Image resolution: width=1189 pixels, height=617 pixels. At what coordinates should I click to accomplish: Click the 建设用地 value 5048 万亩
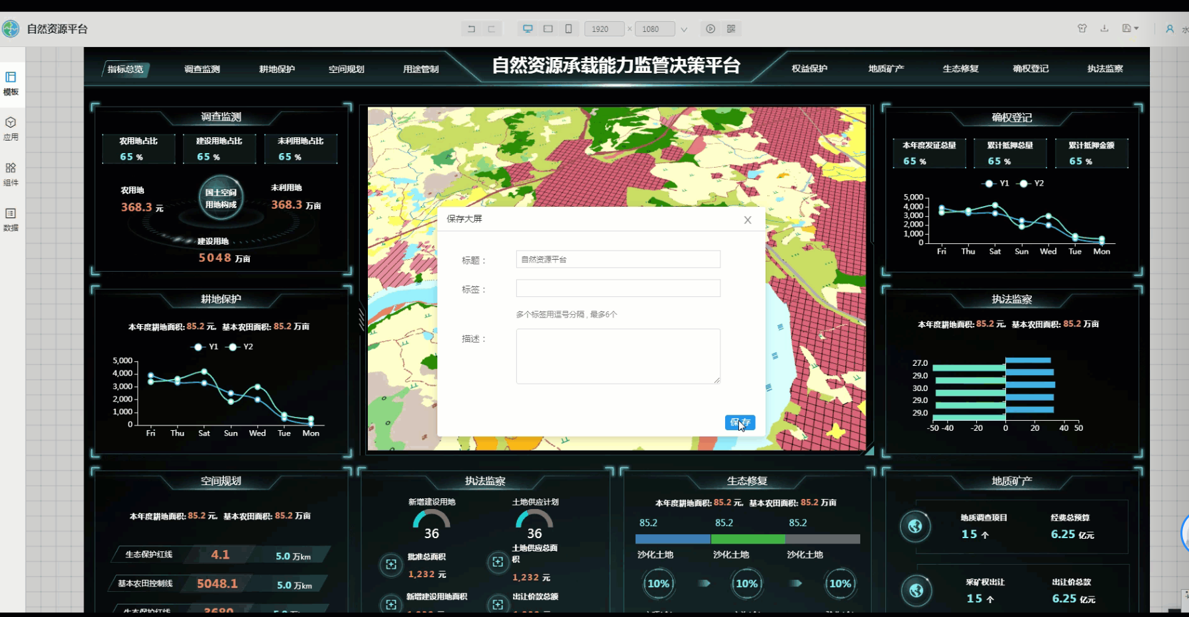[225, 258]
